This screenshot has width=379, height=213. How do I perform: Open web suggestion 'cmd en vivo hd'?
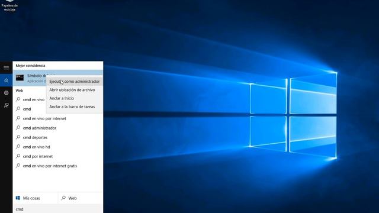click(58, 147)
